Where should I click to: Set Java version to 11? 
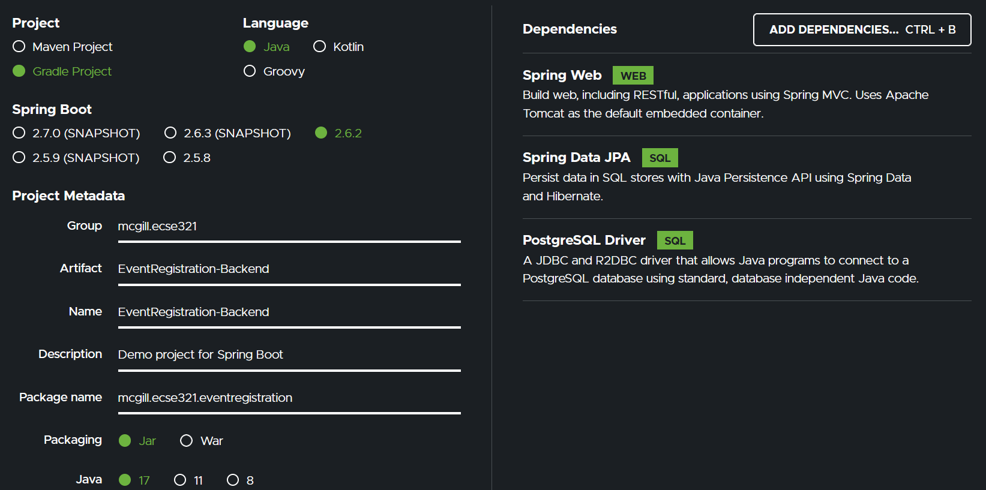(x=180, y=480)
